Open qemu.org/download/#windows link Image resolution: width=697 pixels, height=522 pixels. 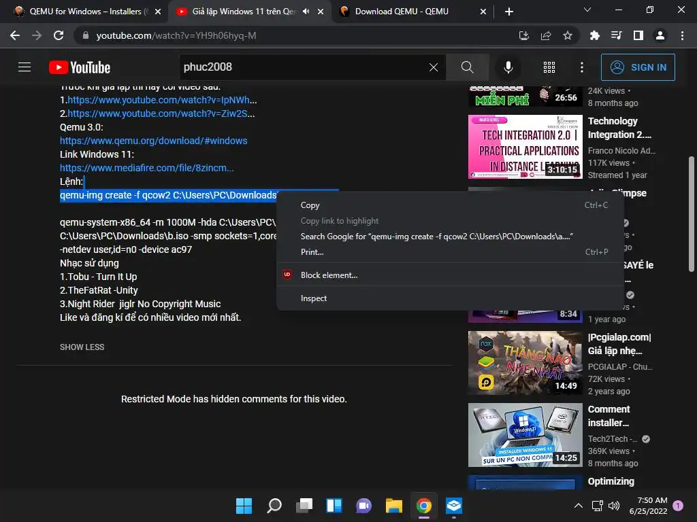click(153, 141)
